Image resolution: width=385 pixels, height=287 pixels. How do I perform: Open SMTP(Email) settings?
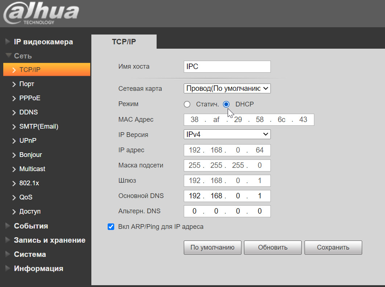point(38,126)
